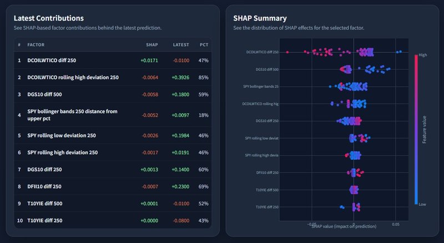Click SHAP value -0.0017
444x243 pixels.
(x=150, y=153)
